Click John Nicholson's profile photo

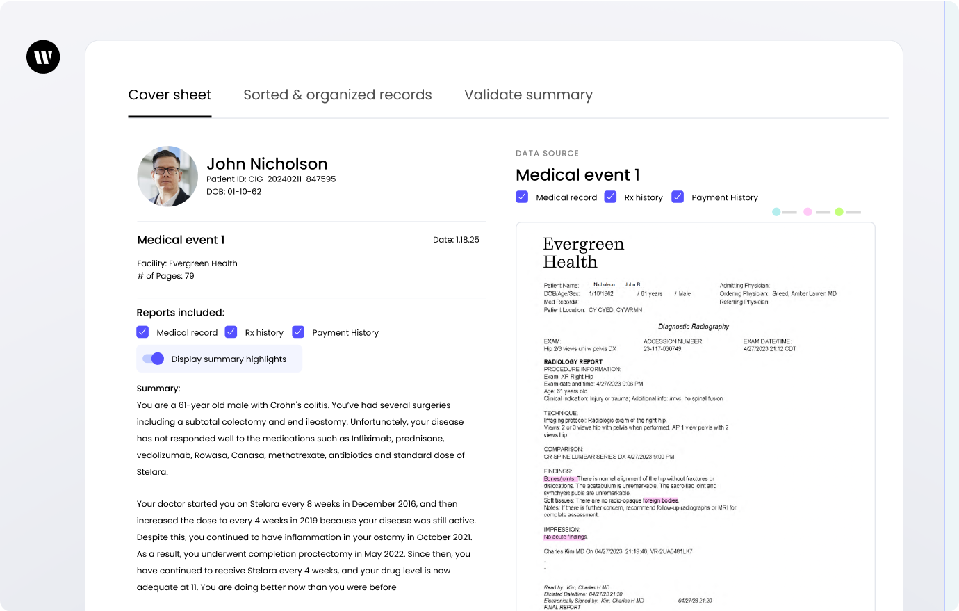click(x=167, y=177)
